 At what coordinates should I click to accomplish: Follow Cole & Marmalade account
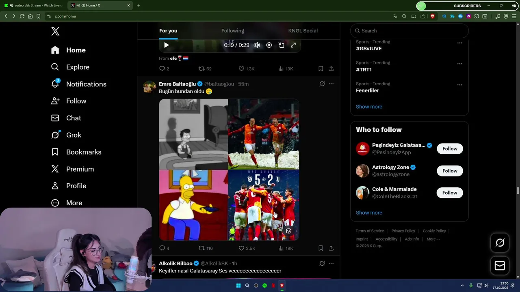tap(450, 193)
